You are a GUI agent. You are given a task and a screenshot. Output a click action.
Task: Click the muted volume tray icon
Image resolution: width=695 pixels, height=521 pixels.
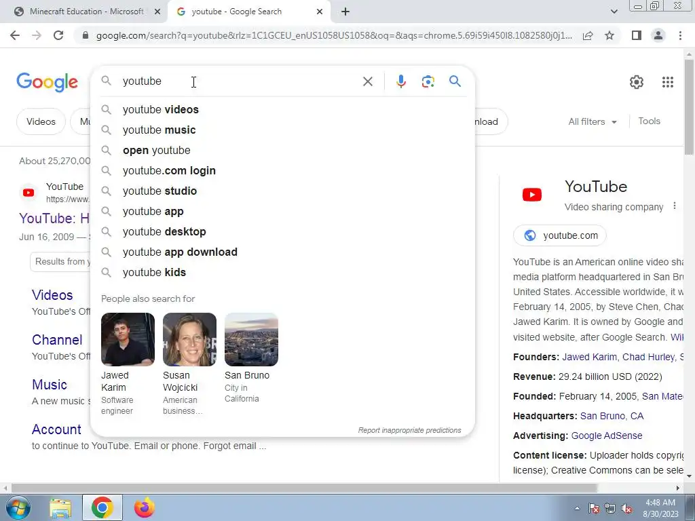pyautogui.click(x=626, y=509)
